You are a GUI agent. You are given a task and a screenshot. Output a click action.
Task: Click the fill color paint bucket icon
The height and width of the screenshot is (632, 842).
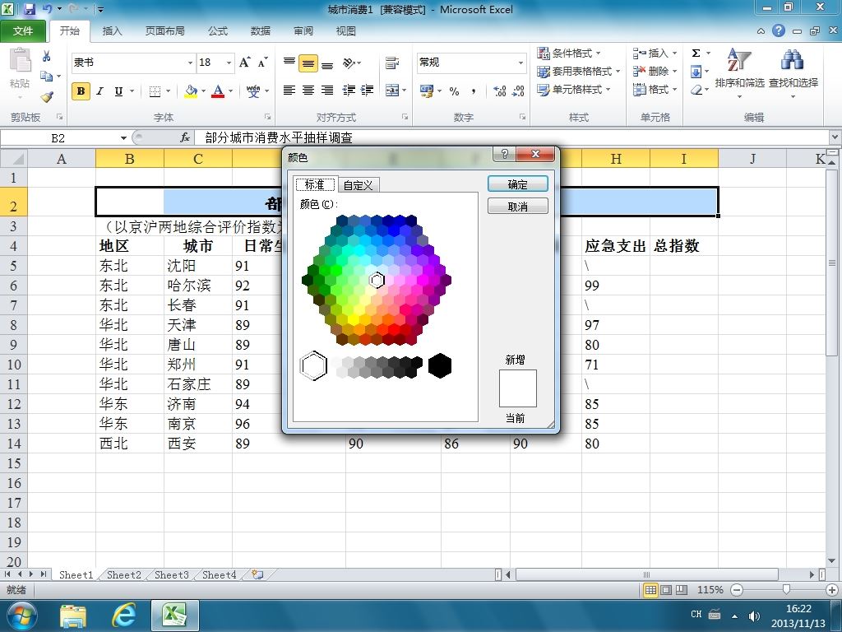point(191,91)
